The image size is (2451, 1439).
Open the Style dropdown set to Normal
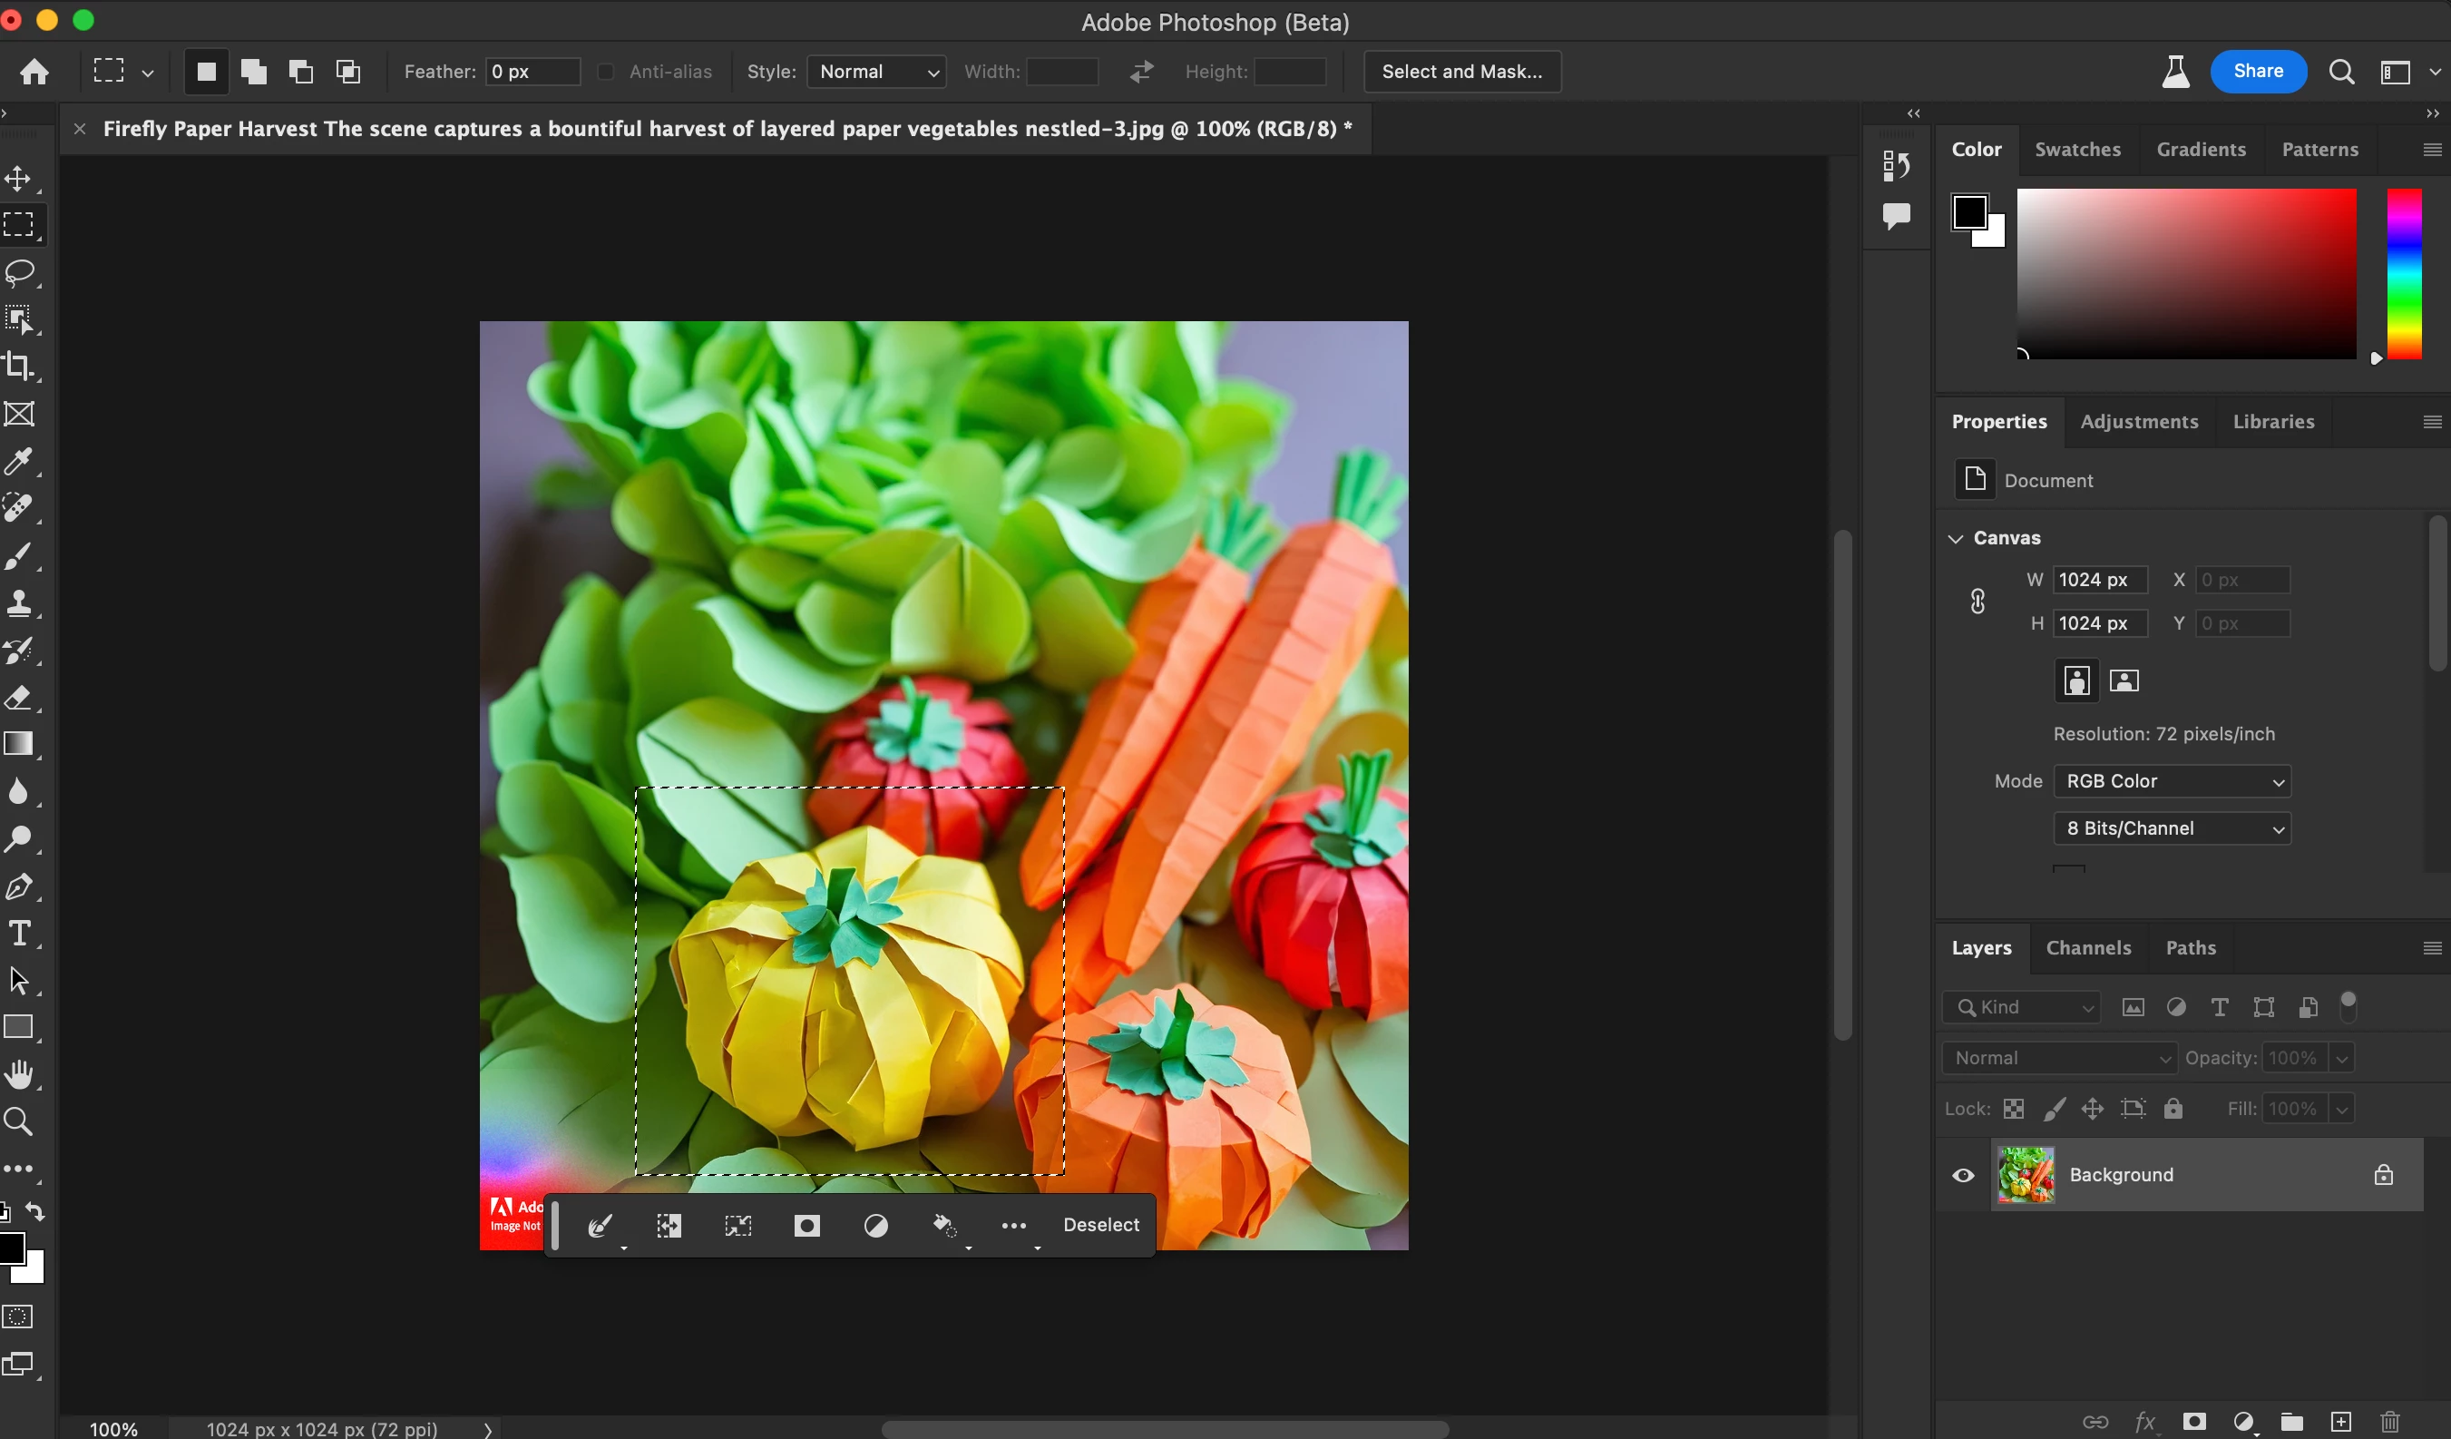[x=876, y=72]
